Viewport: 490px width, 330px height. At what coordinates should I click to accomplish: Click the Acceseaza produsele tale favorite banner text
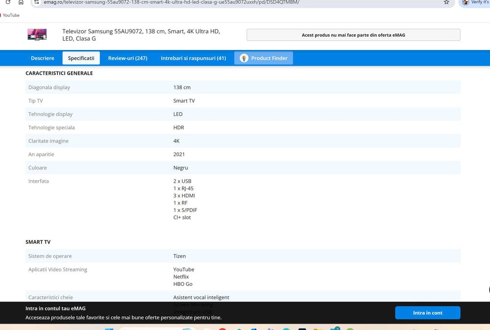[123, 317]
